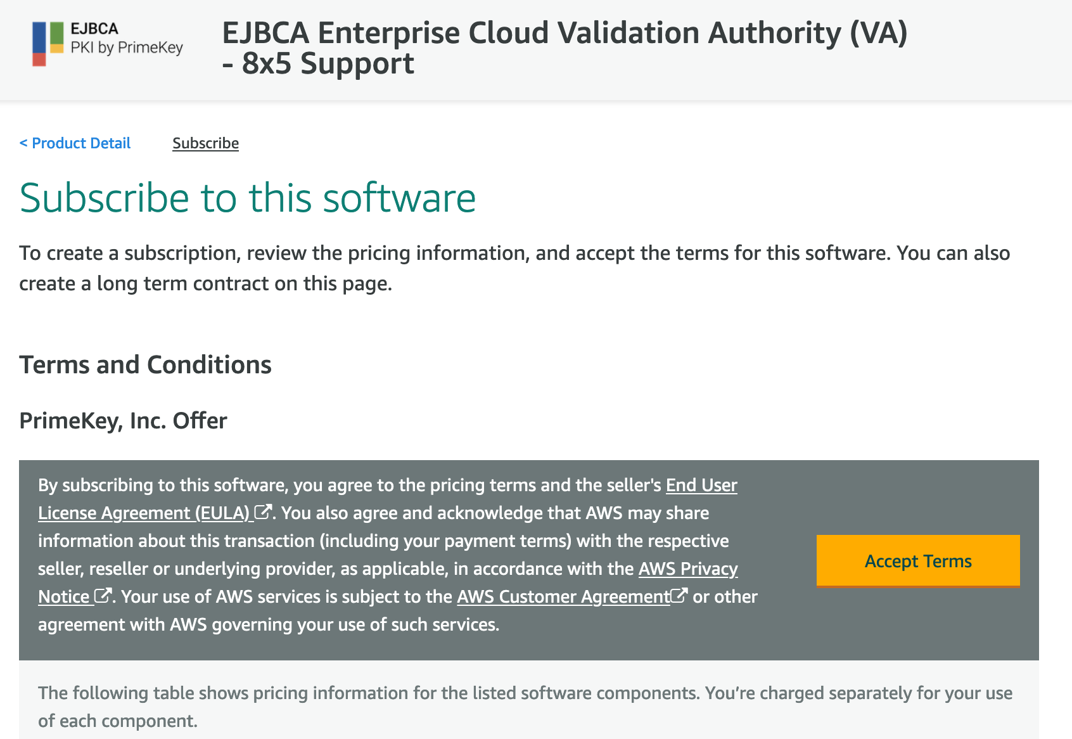This screenshot has width=1072, height=739.
Task: Go back to Product Detail
Action: coord(75,143)
